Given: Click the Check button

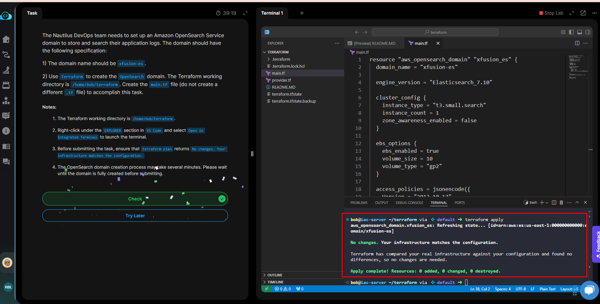Looking at the screenshot, I should (135, 199).
